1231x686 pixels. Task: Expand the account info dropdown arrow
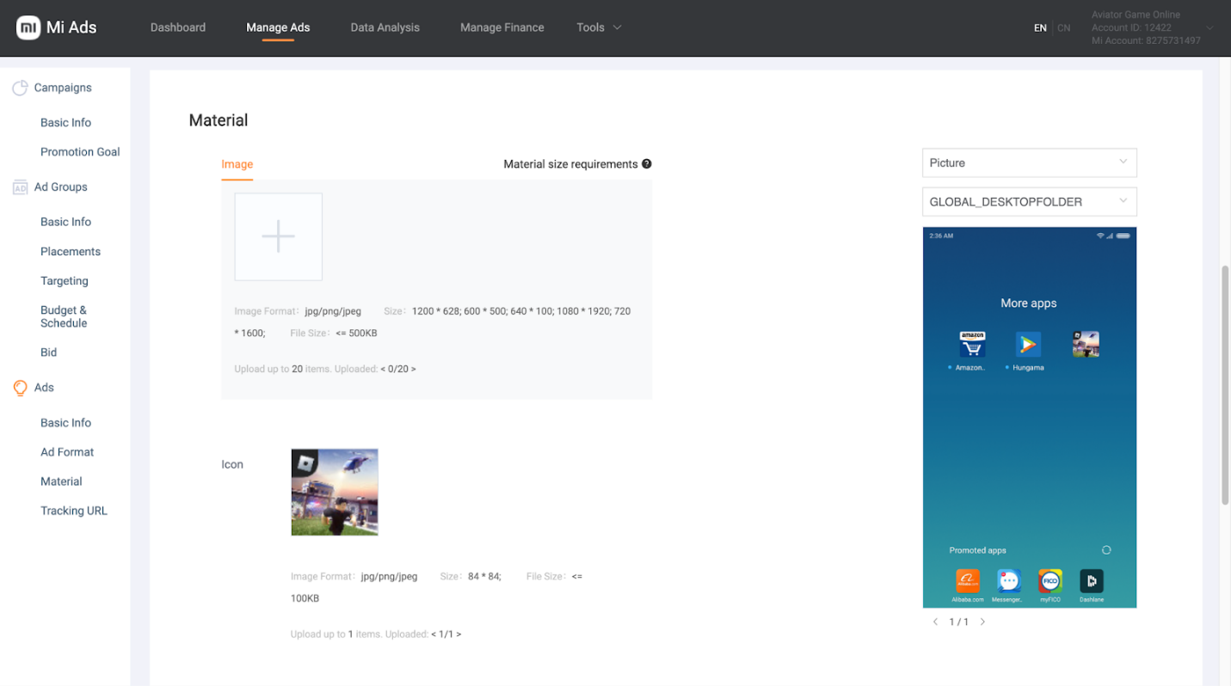pyautogui.click(x=1210, y=28)
